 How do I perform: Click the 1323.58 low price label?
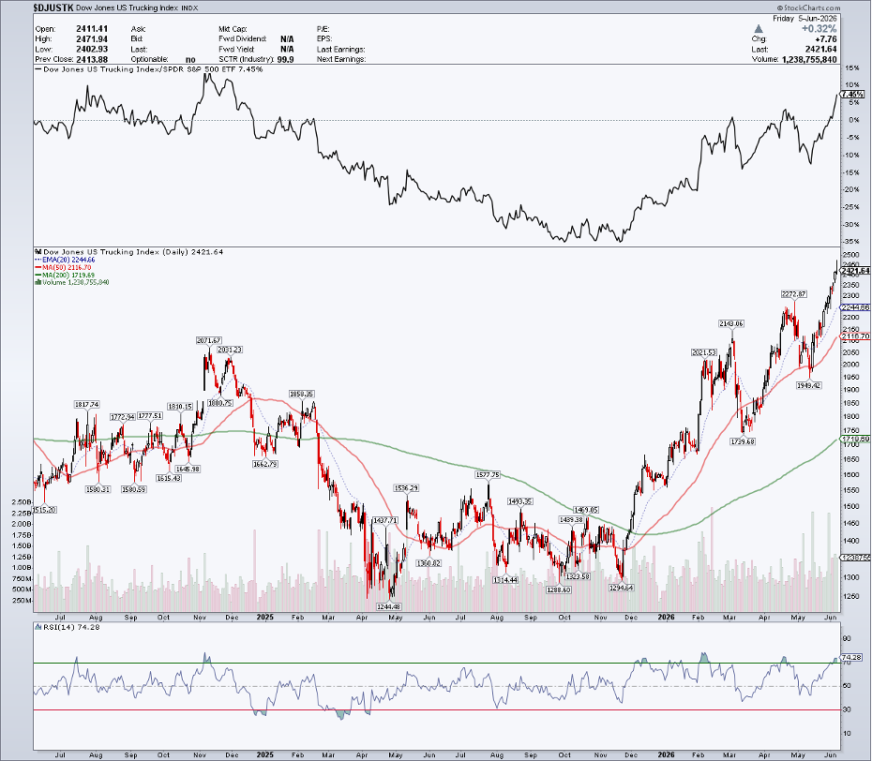click(577, 576)
